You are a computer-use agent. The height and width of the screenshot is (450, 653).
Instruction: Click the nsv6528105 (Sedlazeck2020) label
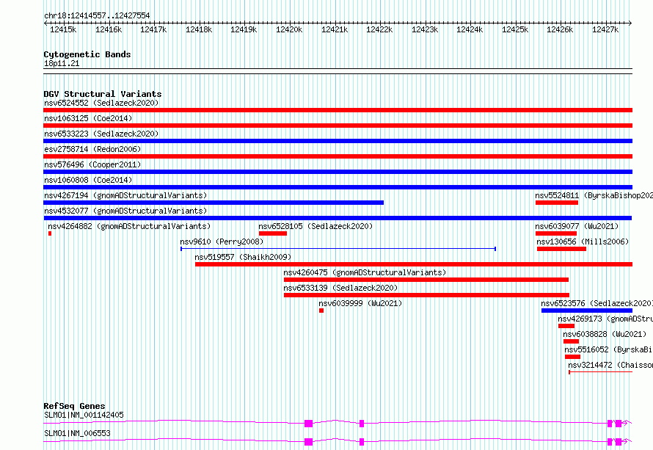315,226
